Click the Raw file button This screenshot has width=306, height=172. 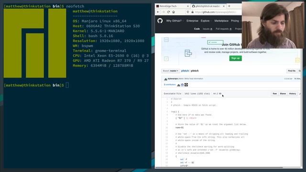(274, 94)
